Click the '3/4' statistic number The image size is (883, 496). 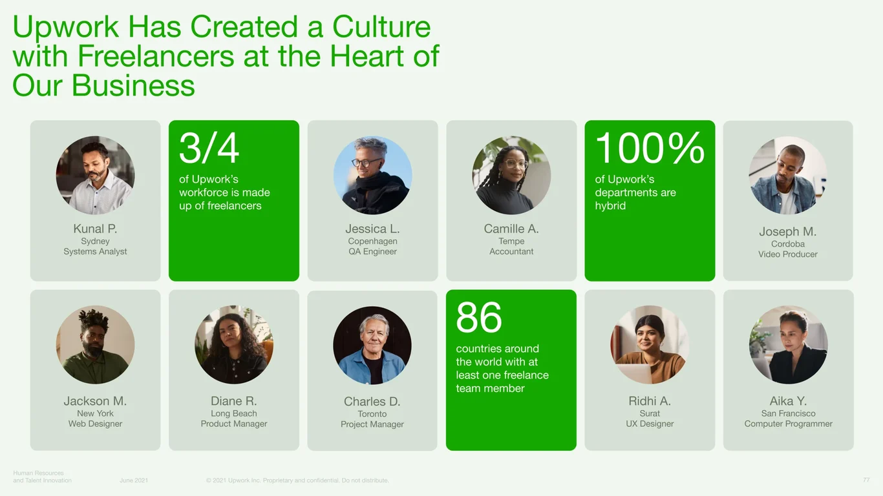[209, 148]
